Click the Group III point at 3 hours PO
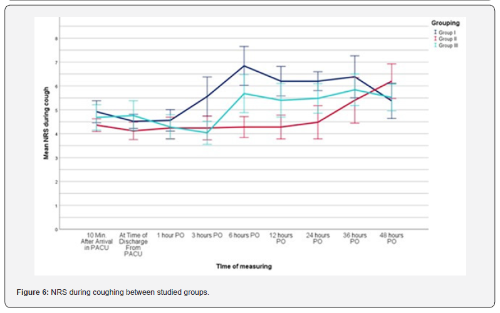500x313 pixels. tap(207, 132)
